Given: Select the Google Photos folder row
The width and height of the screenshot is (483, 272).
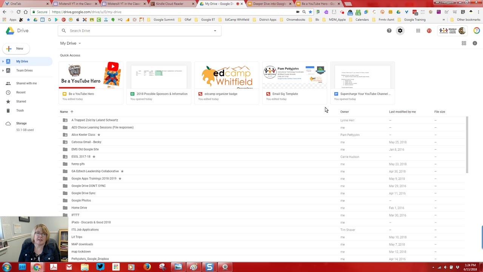Looking at the screenshot, I should click(263, 201).
